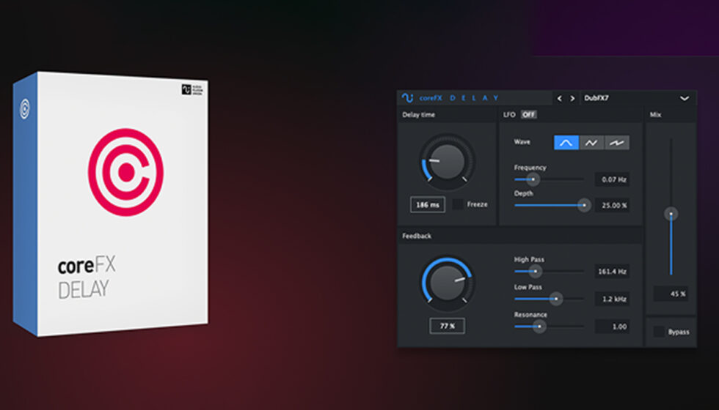Go to next preset arrow
The height and width of the screenshot is (410, 719).
click(572, 98)
